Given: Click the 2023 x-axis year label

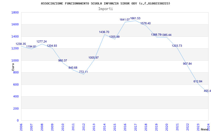Looking at the screenshot, I should click(198, 127).
